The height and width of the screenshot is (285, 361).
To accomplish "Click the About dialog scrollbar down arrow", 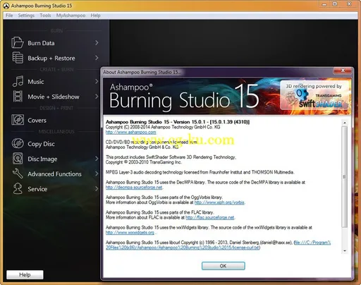I will coord(345,250).
